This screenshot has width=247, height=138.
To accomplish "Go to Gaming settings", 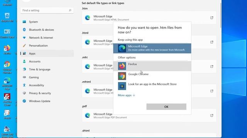I will [x=47, y=77].
